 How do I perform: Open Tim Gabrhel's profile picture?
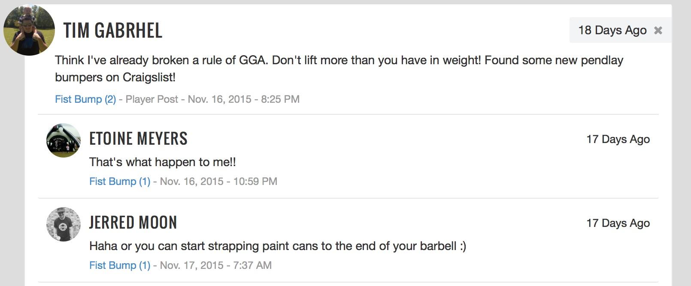coord(29,30)
